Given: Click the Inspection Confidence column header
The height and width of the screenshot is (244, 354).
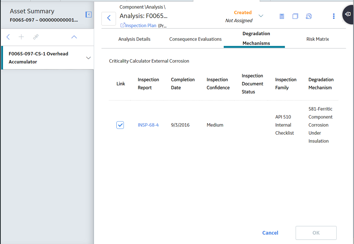Looking at the screenshot, I should (218, 84).
